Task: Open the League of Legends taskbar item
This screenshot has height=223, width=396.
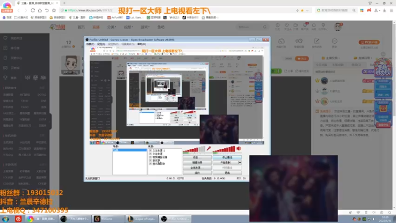Action: click(x=142, y=219)
